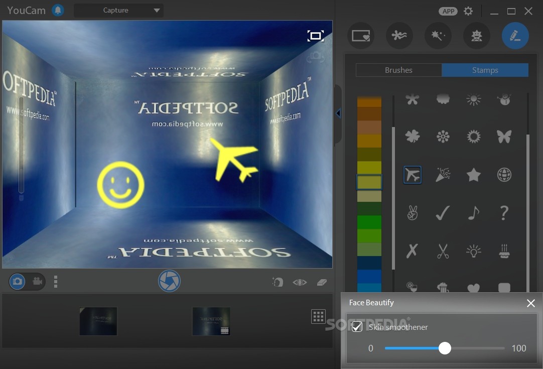
Task: Open the three-dot capture options menu
Action: pos(56,282)
